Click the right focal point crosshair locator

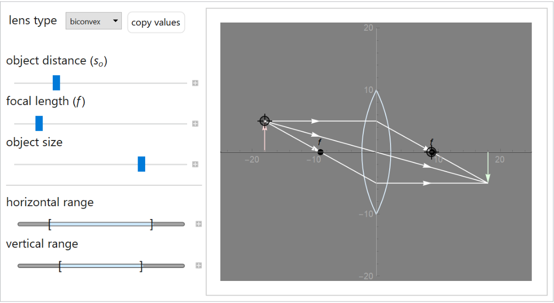click(x=432, y=152)
